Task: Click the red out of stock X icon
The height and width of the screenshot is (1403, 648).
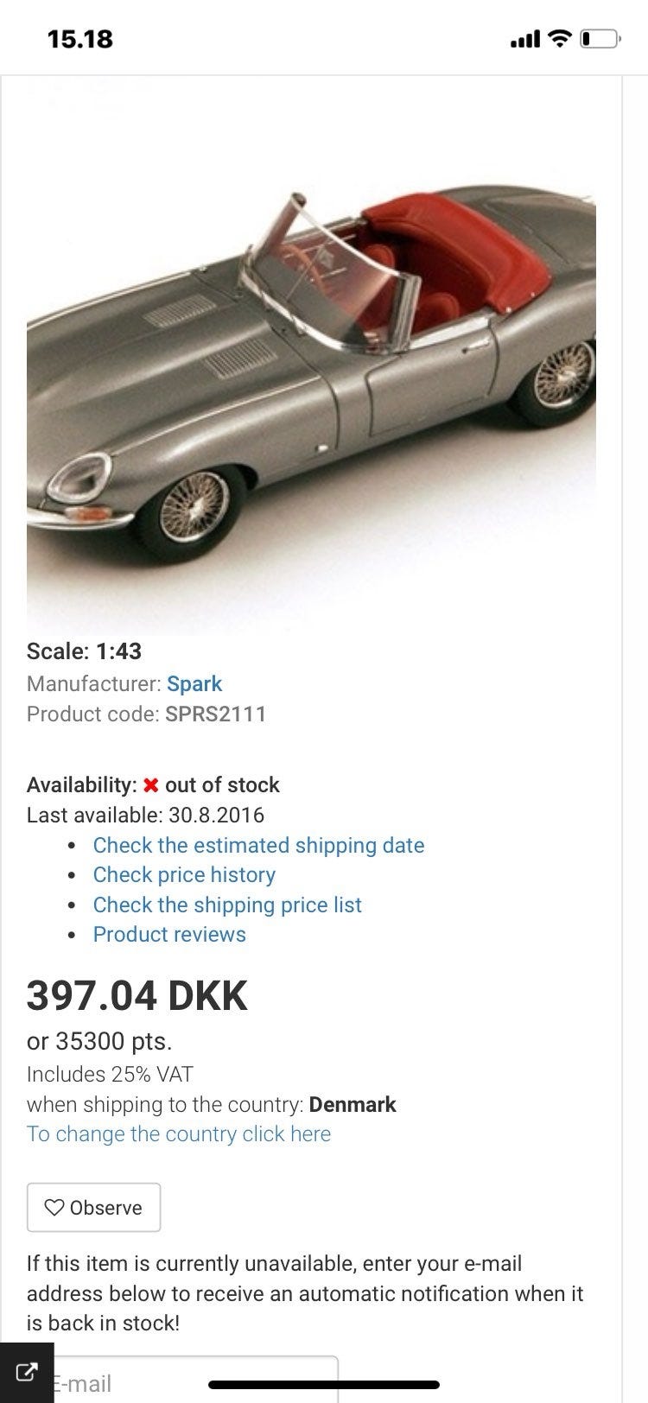Action: (x=150, y=785)
